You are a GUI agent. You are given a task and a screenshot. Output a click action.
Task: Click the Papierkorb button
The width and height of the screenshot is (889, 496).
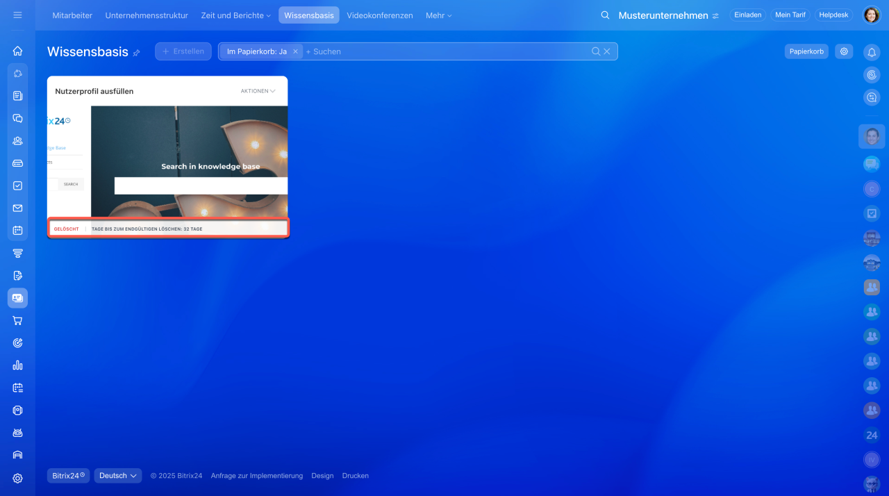pos(806,51)
